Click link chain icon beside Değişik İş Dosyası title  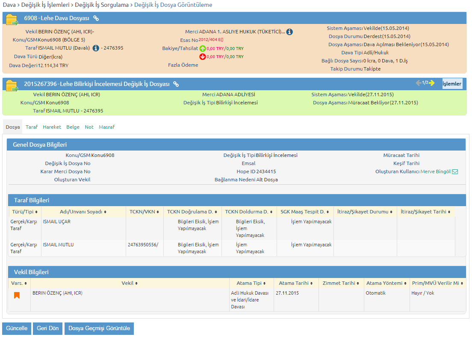point(176,84)
